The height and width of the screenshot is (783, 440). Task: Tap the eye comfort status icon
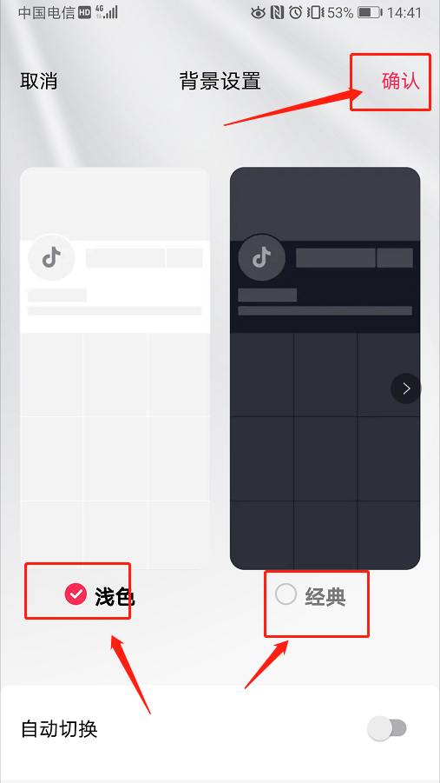point(258,12)
